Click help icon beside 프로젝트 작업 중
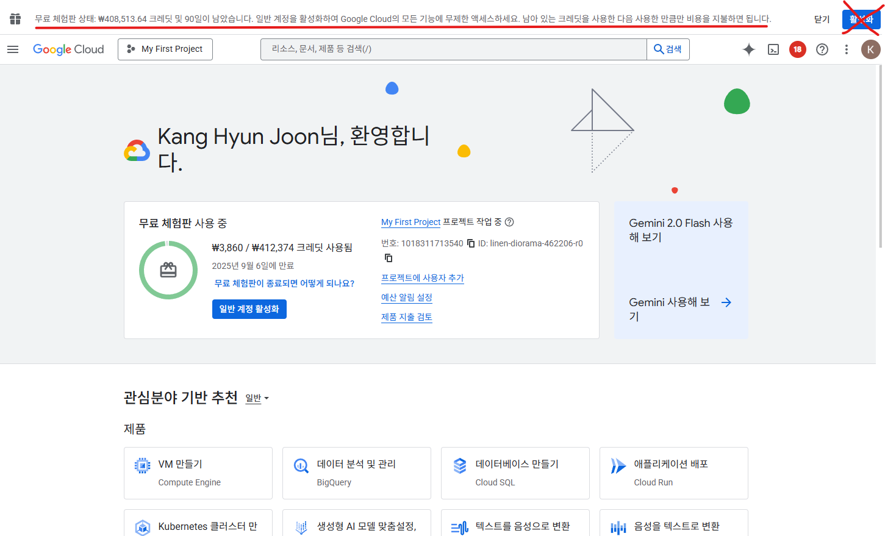This screenshot has height=536, width=885. coord(509,222)
